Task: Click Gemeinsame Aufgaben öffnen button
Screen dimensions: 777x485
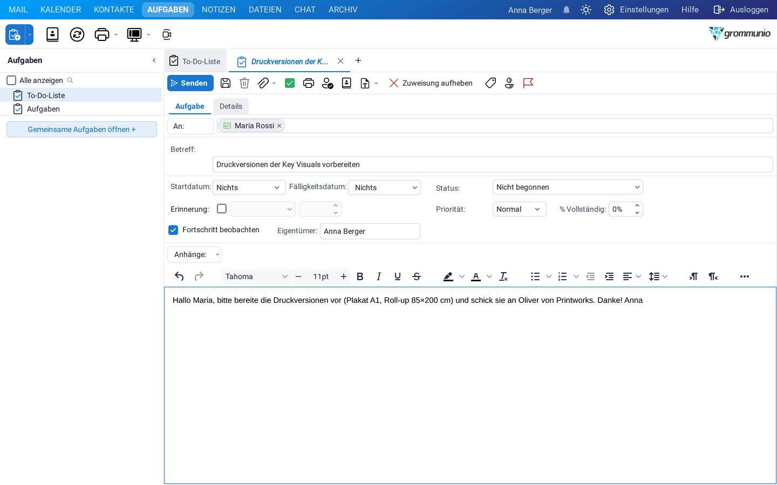Action: pos(81,129)
